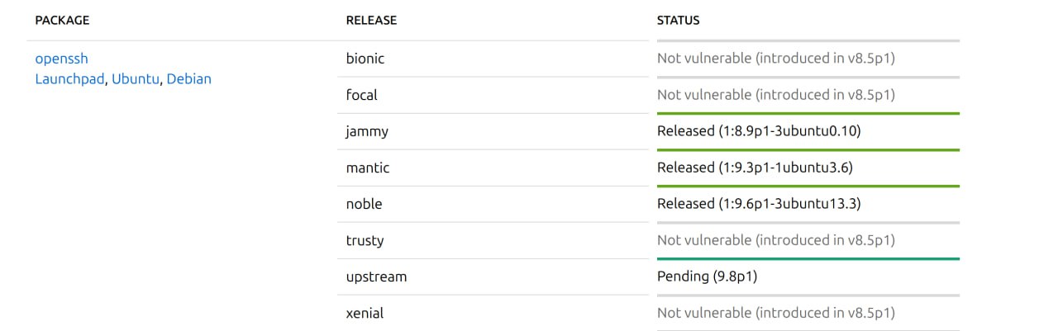Image resolution: width=1058 pixels, height=331 pixels.
Task: Click the mantic release entry
Action: [368, 168]
